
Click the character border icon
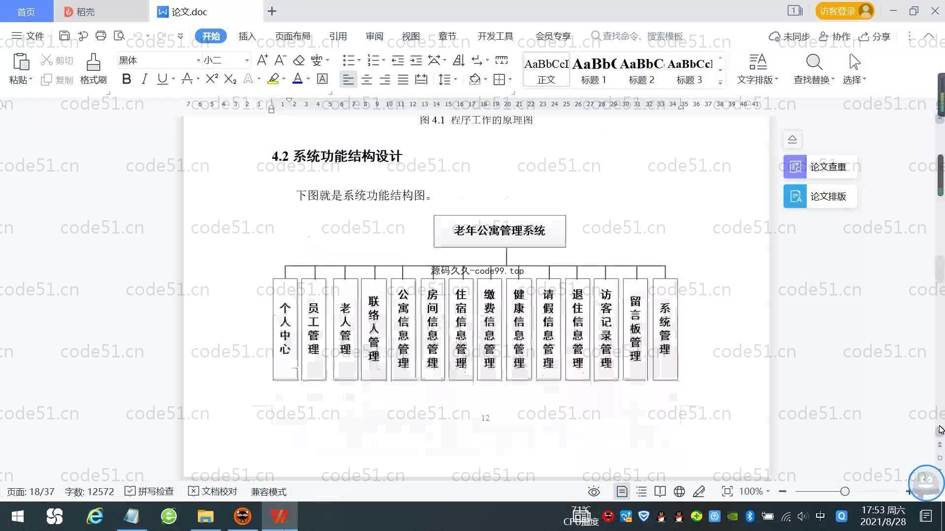coord(322,79)
